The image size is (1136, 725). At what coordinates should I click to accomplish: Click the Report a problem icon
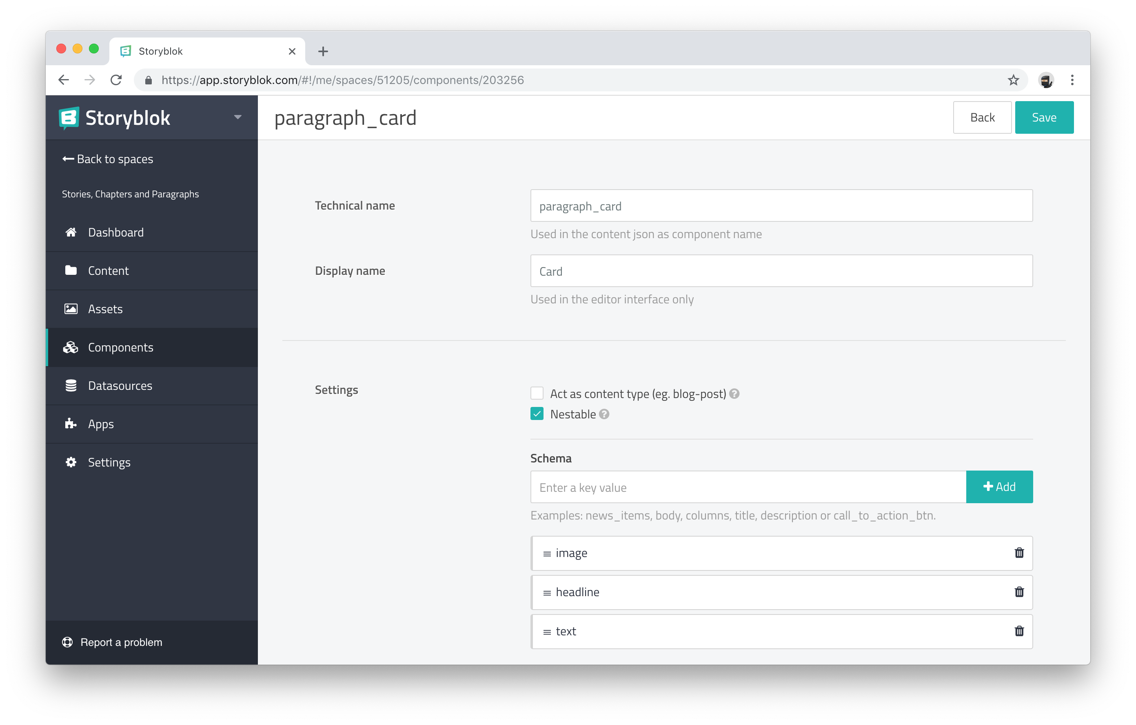pos(68,641)
